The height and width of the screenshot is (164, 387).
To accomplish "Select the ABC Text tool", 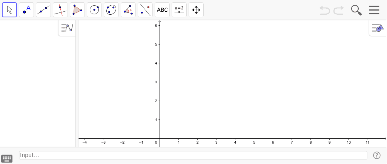I will 162,10.
